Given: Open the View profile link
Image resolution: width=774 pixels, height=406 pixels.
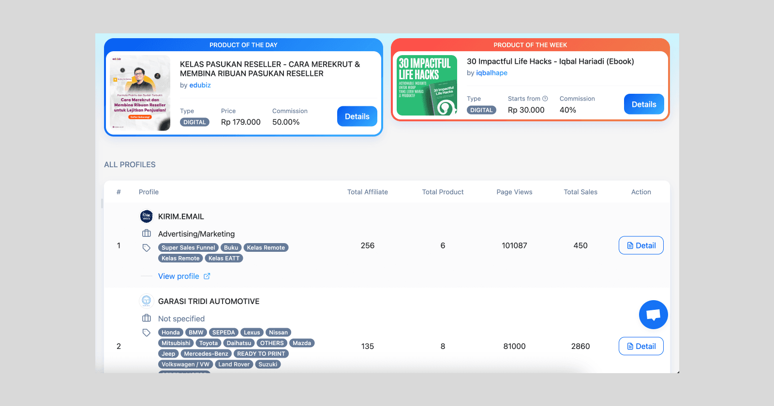Looking at the screenshot, I should pyautogui.click(x=179, y=276).
